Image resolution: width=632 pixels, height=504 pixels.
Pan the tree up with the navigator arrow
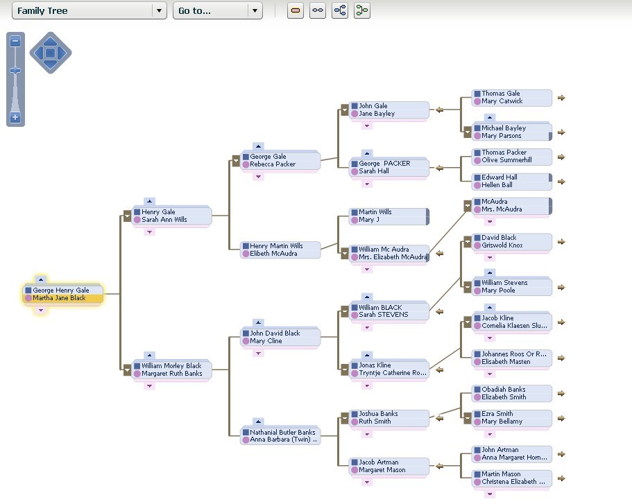coord(51,41)
